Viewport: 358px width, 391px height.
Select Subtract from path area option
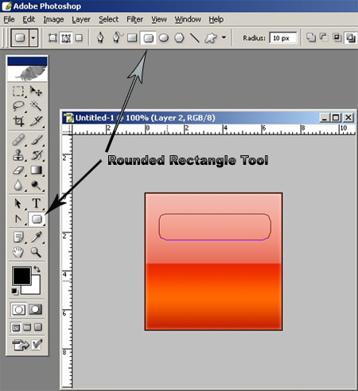[324, 37]
